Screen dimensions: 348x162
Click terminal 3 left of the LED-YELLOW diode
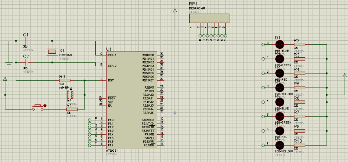tap(263, 88)
